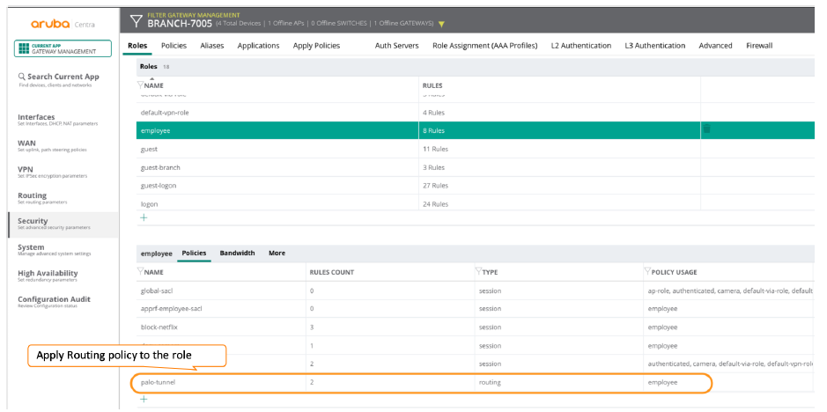Add a new role with plus icon
Screen dimensions: 827x412
point(144,217)
